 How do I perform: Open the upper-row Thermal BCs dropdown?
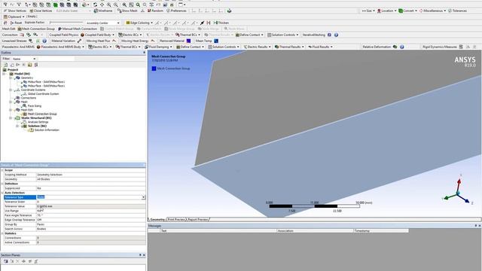pos(188,35)
